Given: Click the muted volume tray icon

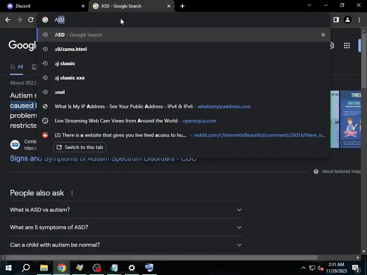Looking at the screenshot, I should click(320, 268).
